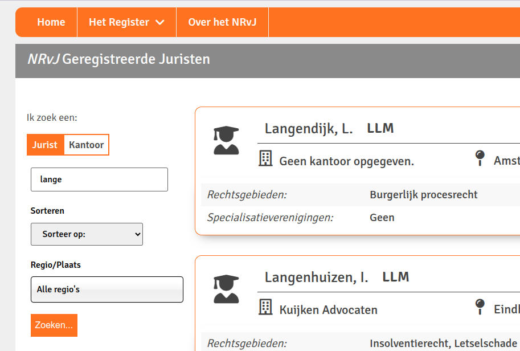Open the 'Langenhuizen, I.' profile name
The image size is (520, 351).
tap(316, 277)
